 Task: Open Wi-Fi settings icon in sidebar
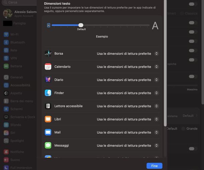coord(6,34)
